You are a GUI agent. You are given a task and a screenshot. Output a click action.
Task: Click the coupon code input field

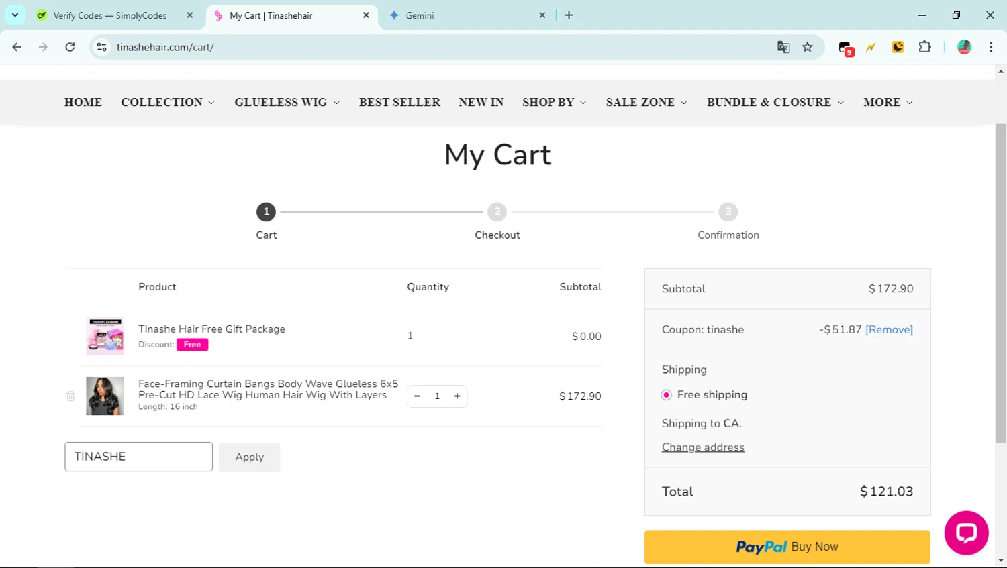[x=139, y=457]
